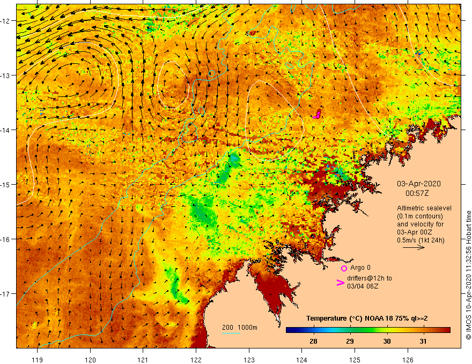This screenshot has height=364, width=472.
Task: Click the '28' color bar label
Action: (313, 341)
